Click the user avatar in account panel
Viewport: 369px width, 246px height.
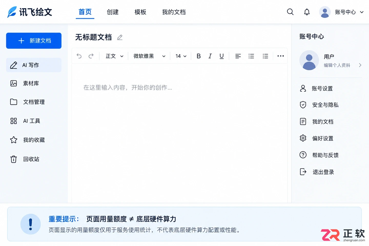[x=309, y=60]
